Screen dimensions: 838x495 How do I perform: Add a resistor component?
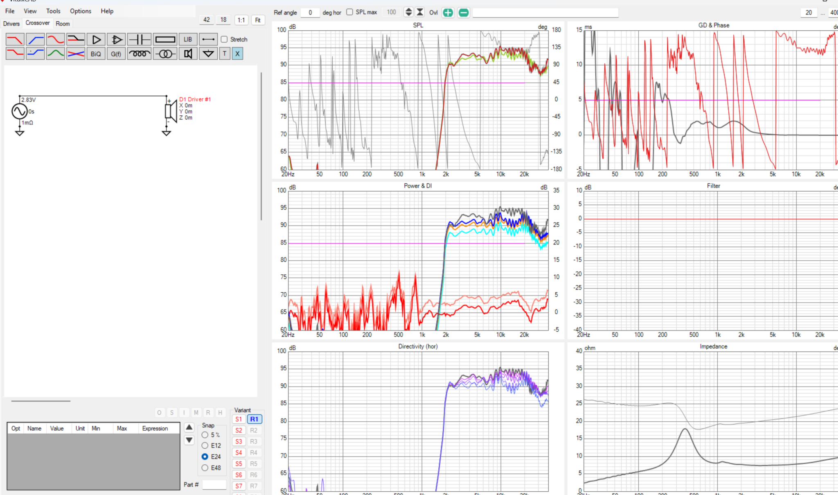[165, 39]
